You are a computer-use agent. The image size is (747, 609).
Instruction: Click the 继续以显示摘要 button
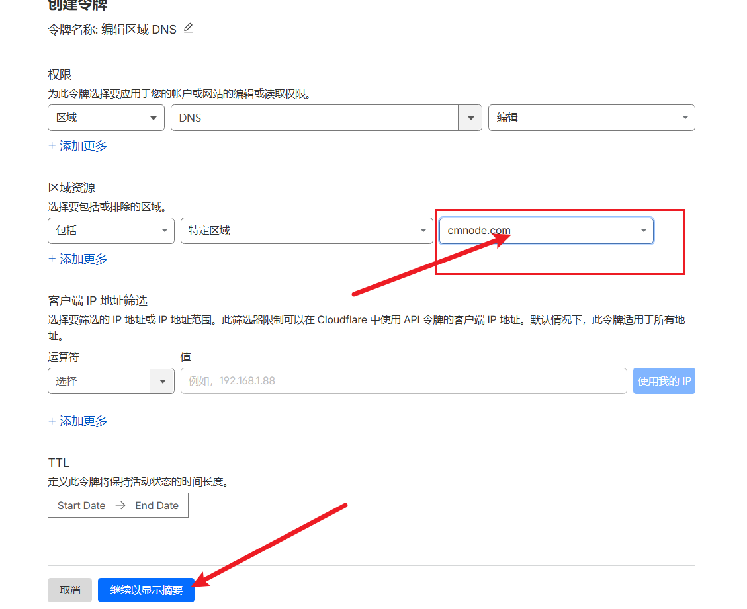[x=146, y=590]
